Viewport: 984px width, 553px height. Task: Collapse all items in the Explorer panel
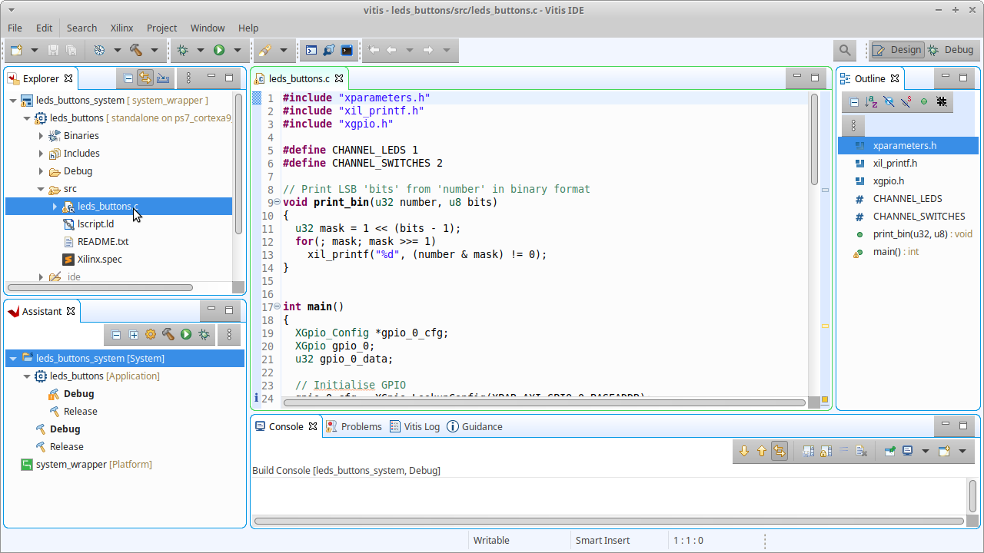[x=128, y=78]
